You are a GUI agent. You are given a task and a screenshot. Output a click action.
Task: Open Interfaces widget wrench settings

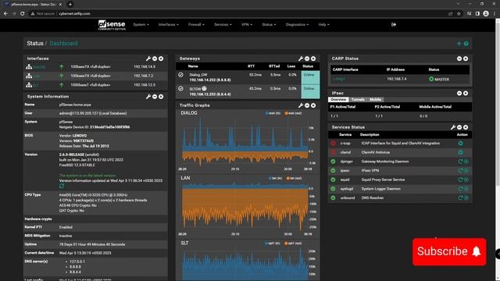coord(148,59)
